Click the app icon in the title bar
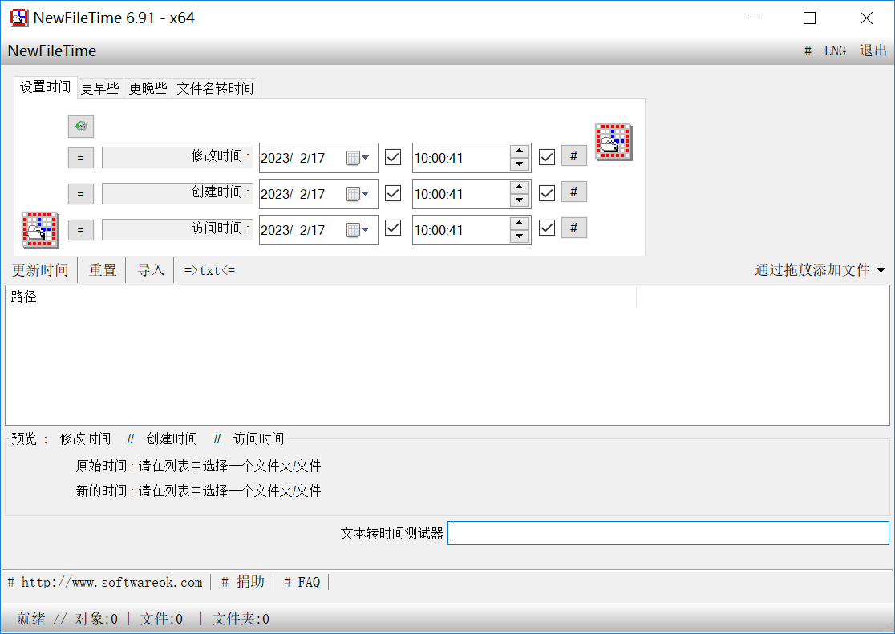 (x=18, y=18)
